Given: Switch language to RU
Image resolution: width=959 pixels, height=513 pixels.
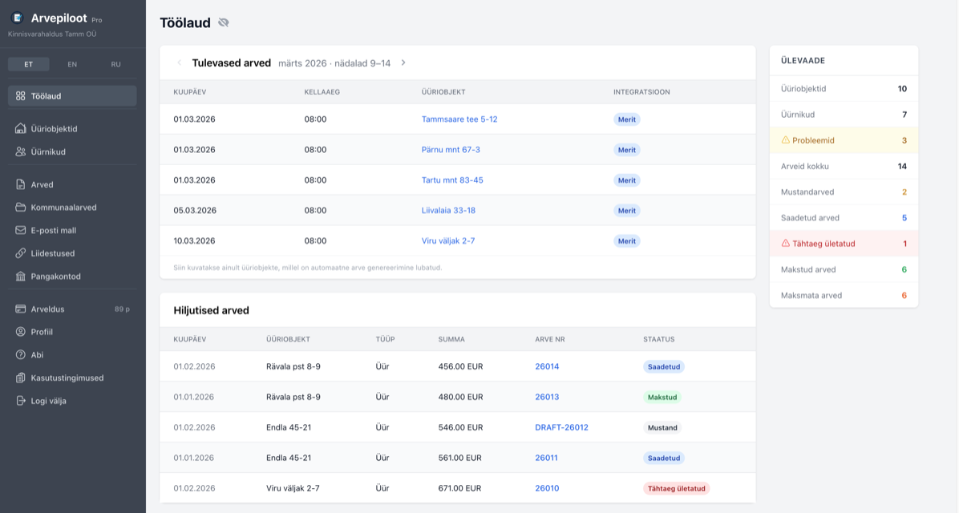Looking at the screenshot, I should pyautogui.click(x=116, y=64).
